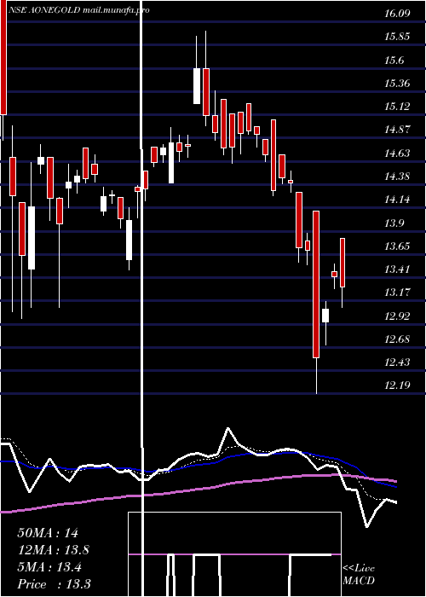
Task: Select the 16.09 price axis label
Action: point(397,14)
